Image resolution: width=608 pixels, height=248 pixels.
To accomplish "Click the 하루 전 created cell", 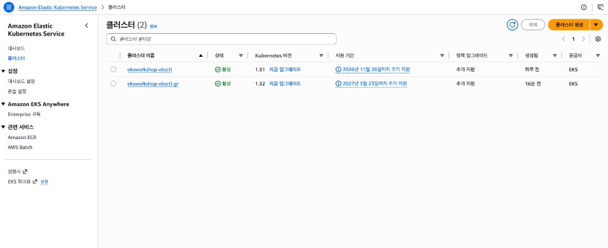I will (532, 69).
